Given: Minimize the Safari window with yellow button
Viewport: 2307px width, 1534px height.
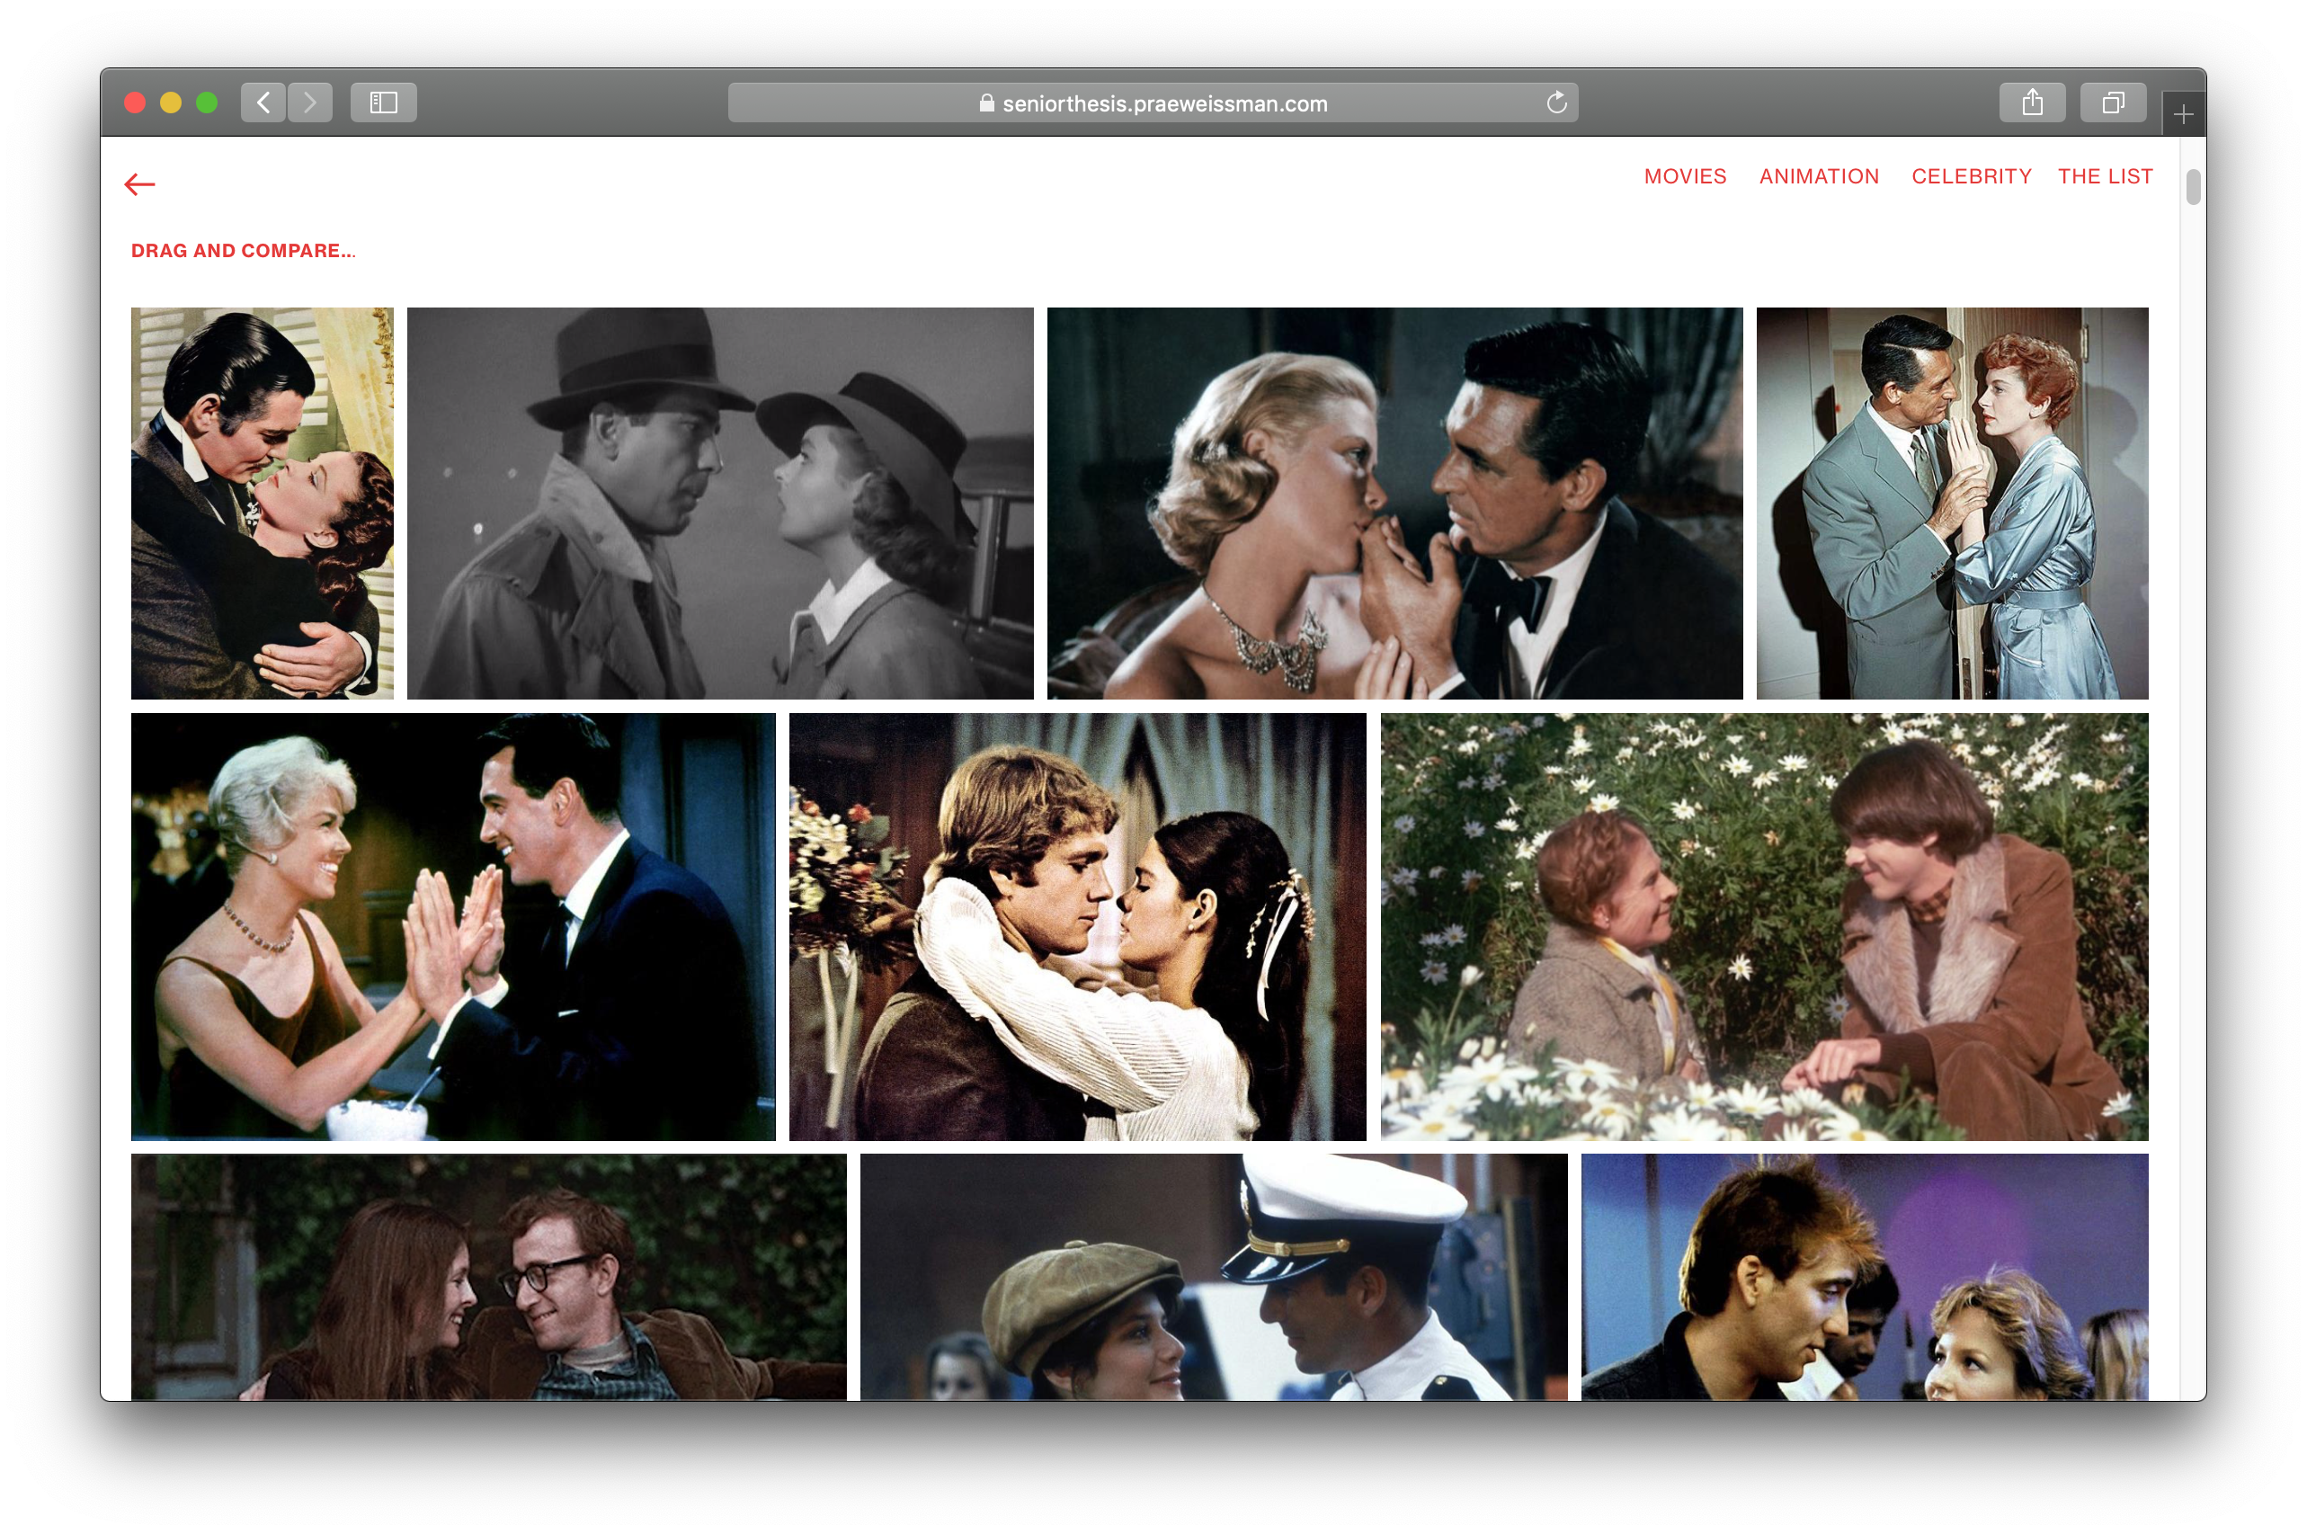Looking at the screenshot, I should coord(171,103).
